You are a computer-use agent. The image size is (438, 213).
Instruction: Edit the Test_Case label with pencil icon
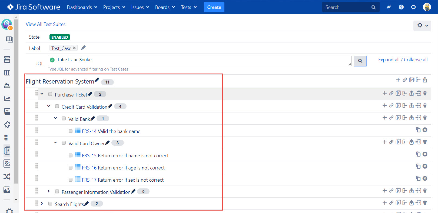point(83,48)
